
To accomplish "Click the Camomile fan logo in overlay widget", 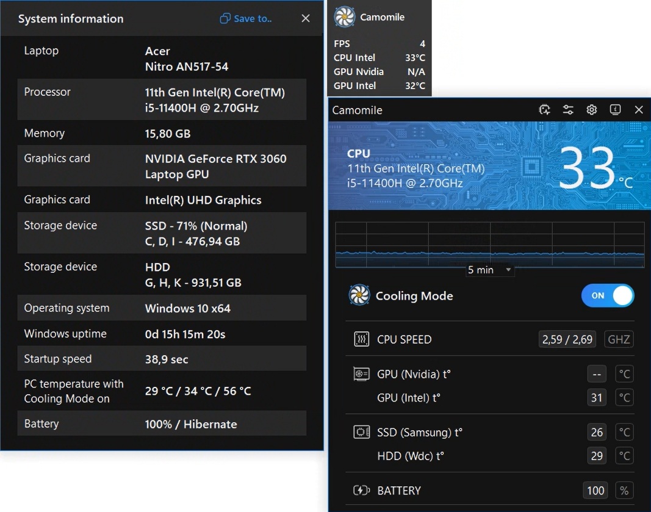I will (x=345, y=17).
